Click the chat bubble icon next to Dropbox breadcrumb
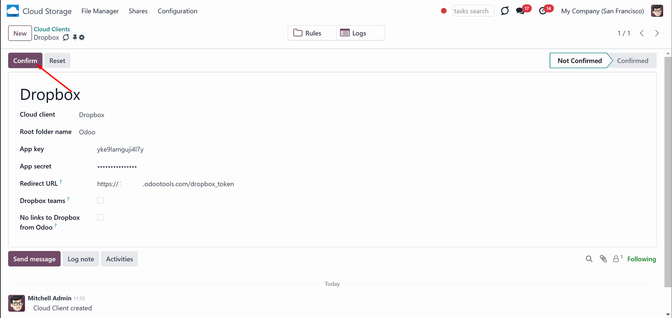The width and height of the screenshot is (672, 318). point(66,37)
